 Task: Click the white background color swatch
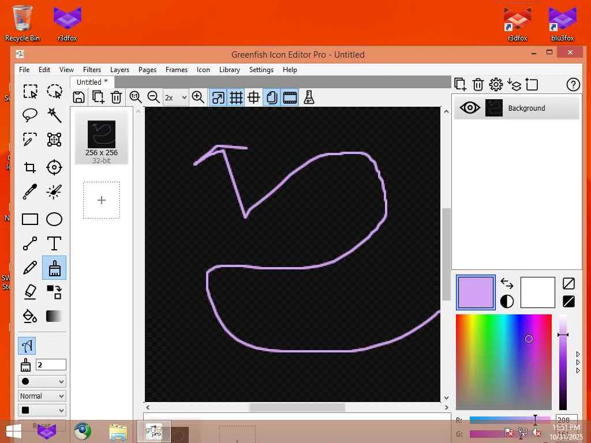click(x=537, y=292)
